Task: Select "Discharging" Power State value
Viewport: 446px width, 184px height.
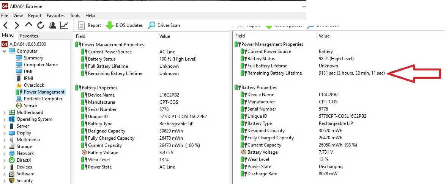Action: tap(331, 167)
